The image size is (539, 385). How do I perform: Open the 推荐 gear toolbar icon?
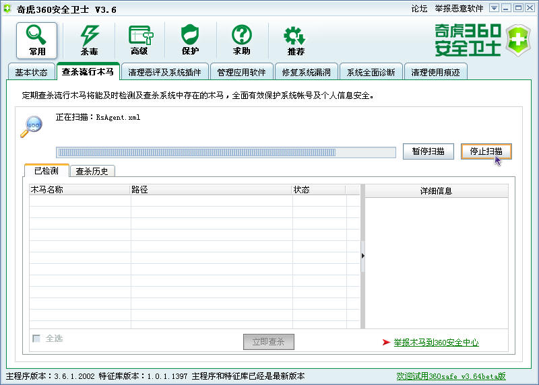point(295,40)
